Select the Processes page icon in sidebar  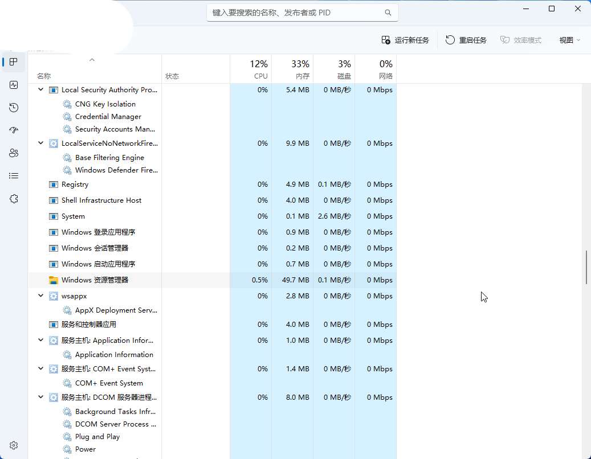click(x=14, y=62)
